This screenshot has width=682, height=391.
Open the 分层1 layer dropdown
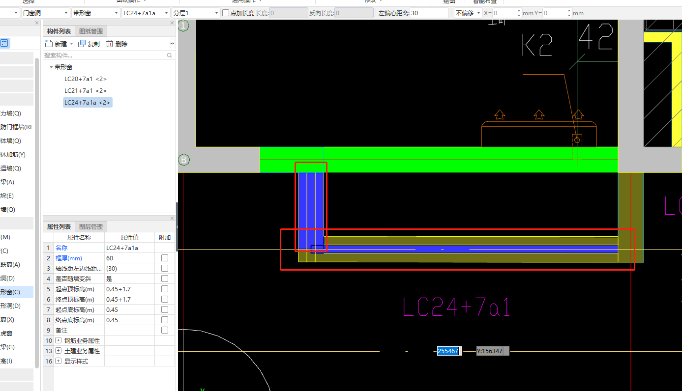click(196, 13)
